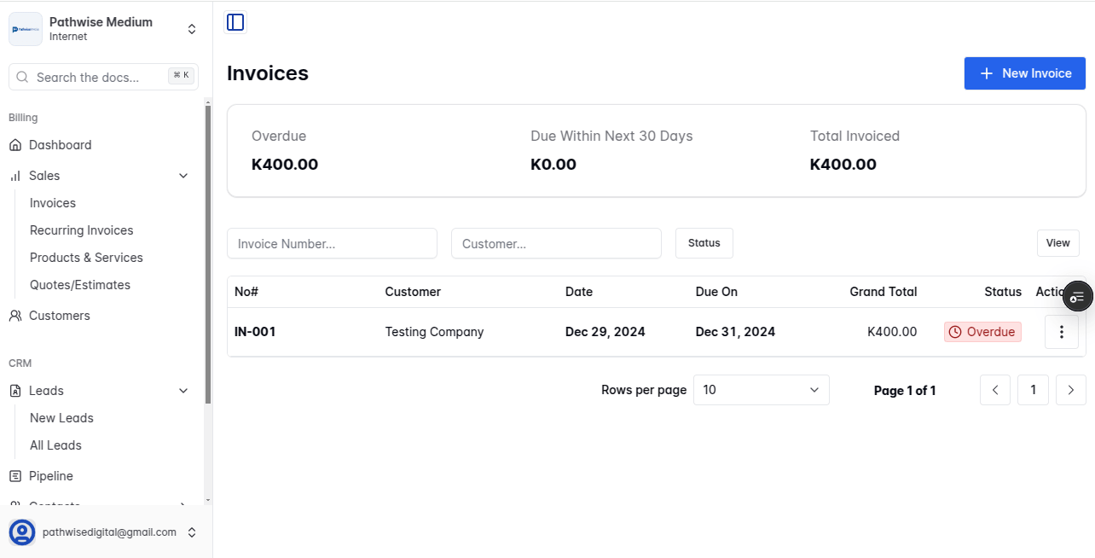The height and width of the screenshot is (558, 1095).
Task: Toggle the sidebar collapse icon
Action: pos(235,22)
